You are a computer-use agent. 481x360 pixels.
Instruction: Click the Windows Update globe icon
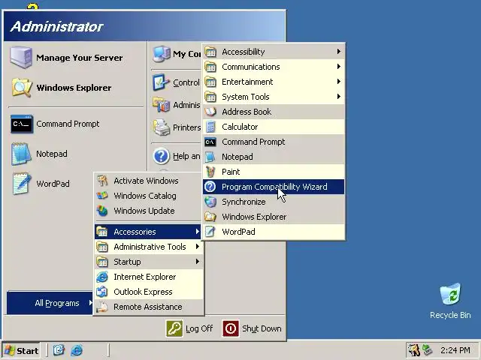(102, 211)
